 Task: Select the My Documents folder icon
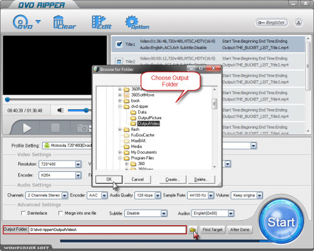pos(126,152)
